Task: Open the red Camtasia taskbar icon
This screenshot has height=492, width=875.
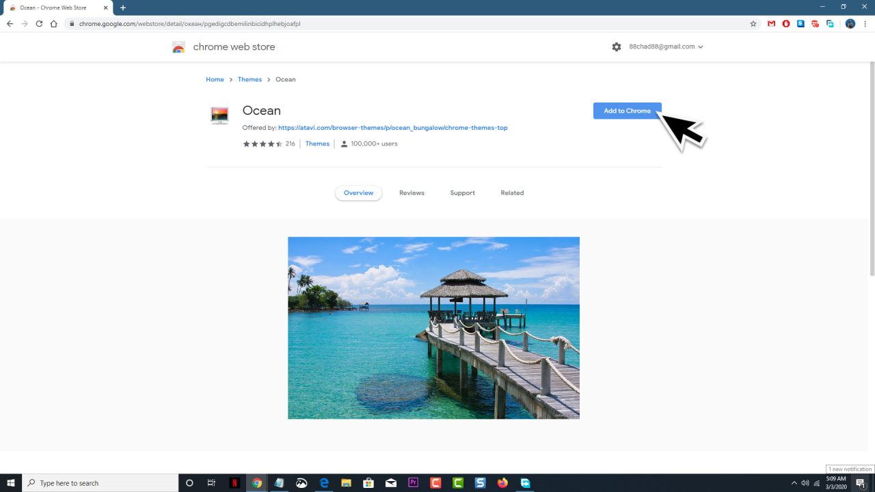Action: pyautogui.click(x=435, y=482)
